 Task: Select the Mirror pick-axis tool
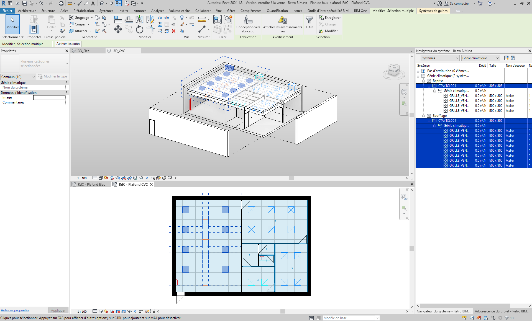[139, 19]
